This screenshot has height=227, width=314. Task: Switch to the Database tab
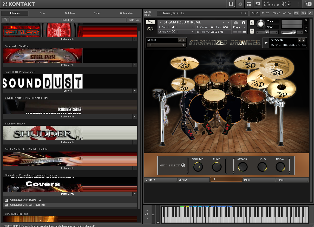70,13
